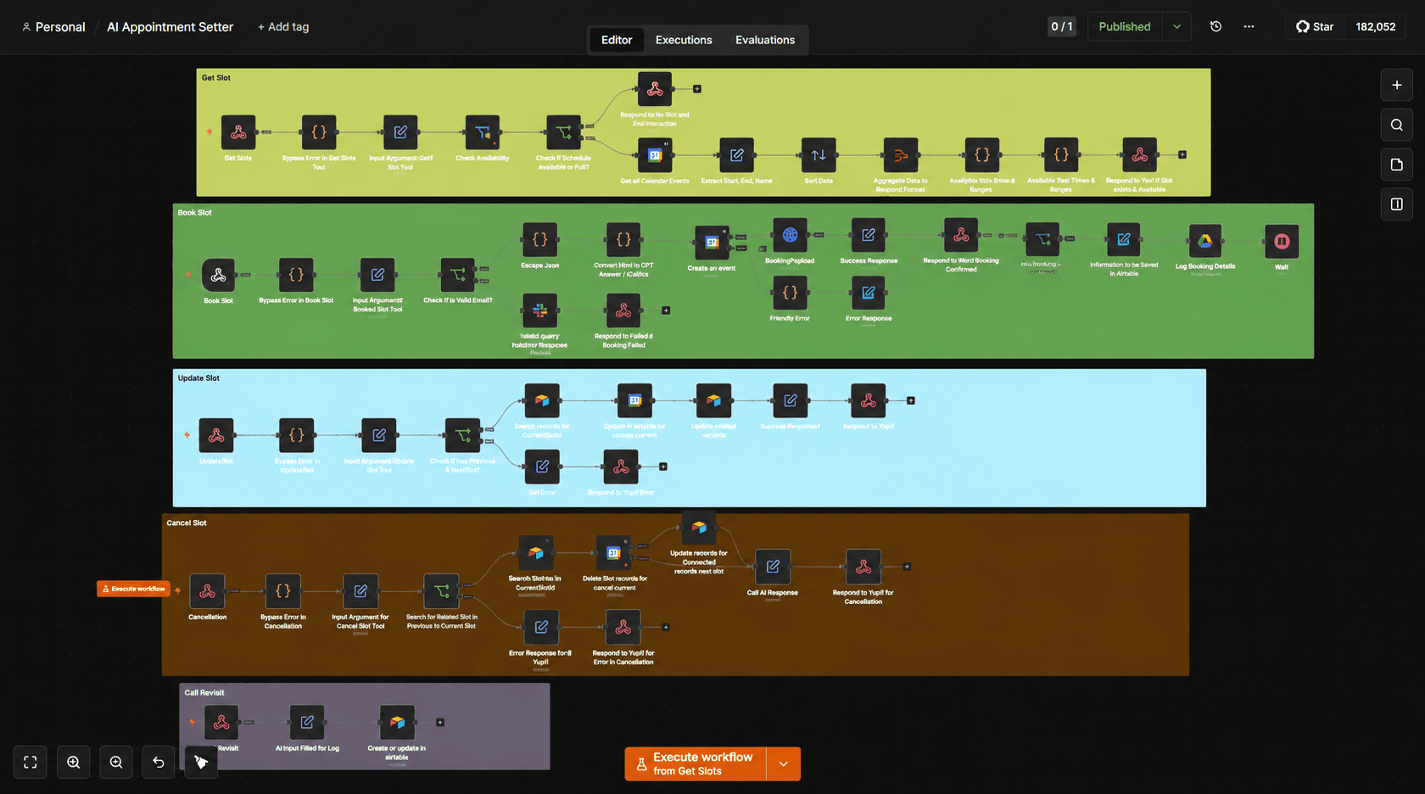Open the Respond to Yupli for Cancellation node

click(863, 567)
